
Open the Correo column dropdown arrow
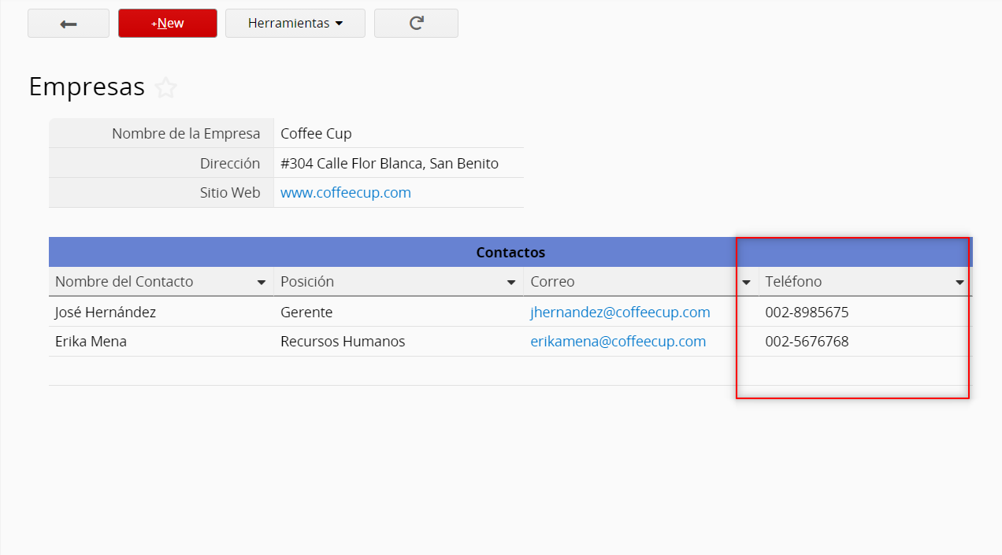pyautogui.click(x=746, y=283)
